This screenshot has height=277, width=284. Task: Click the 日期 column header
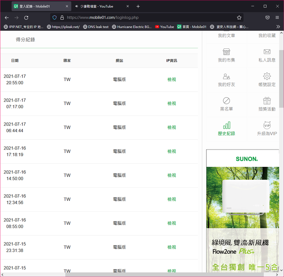(15, 61)
